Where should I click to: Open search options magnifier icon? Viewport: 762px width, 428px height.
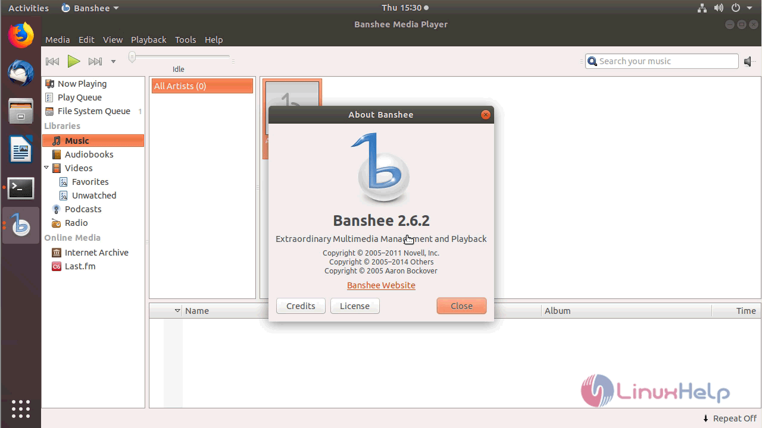592,61
